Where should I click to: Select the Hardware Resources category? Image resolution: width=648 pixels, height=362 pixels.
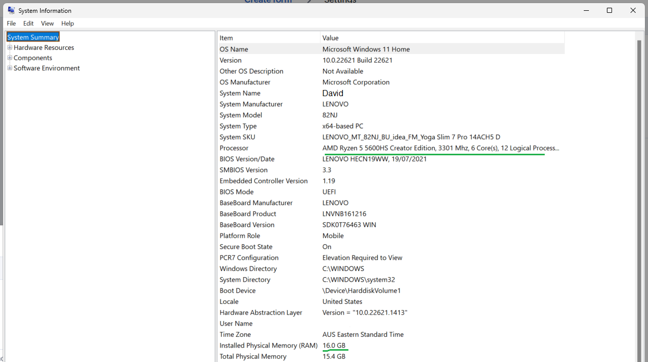[x=44, y=47]
